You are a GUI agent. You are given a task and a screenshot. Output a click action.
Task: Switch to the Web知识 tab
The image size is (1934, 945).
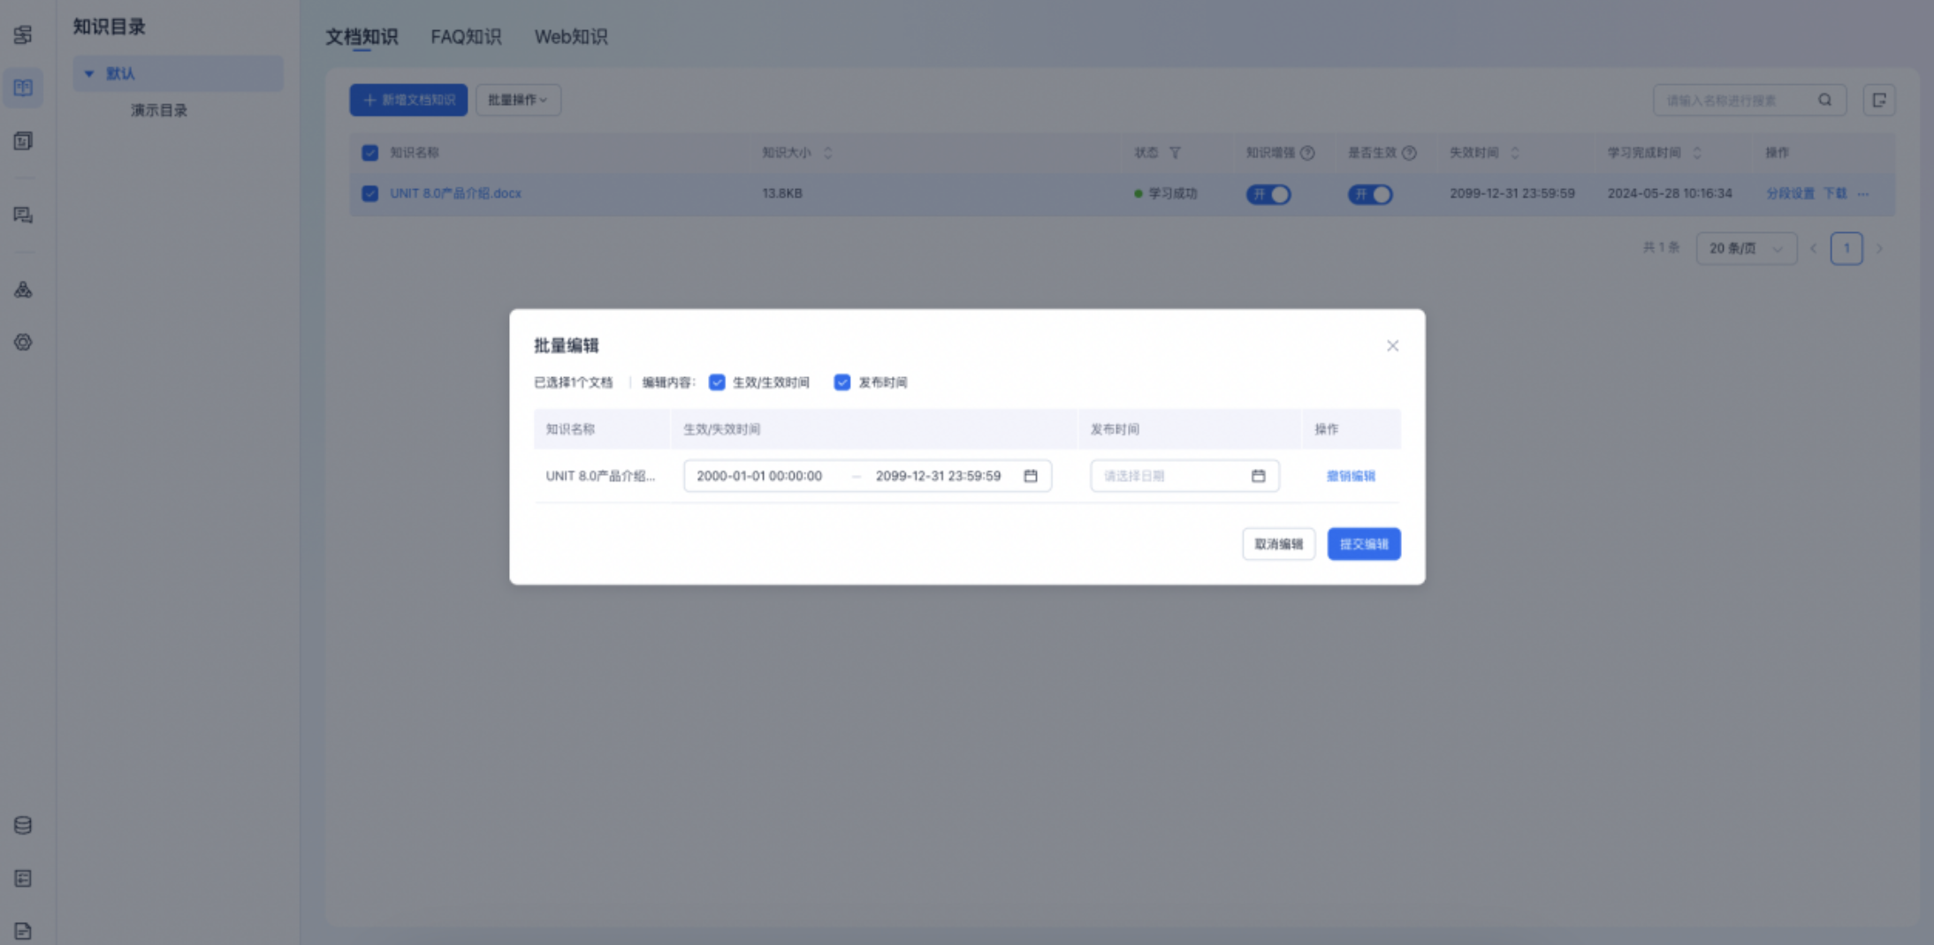click(571, 37)
